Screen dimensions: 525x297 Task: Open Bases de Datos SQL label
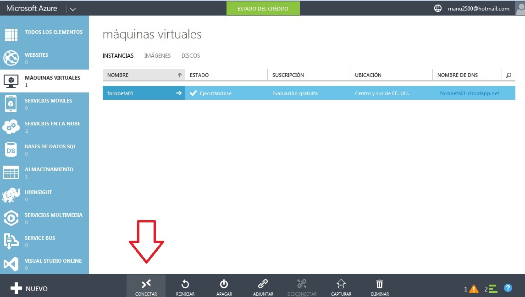point(50,146)
